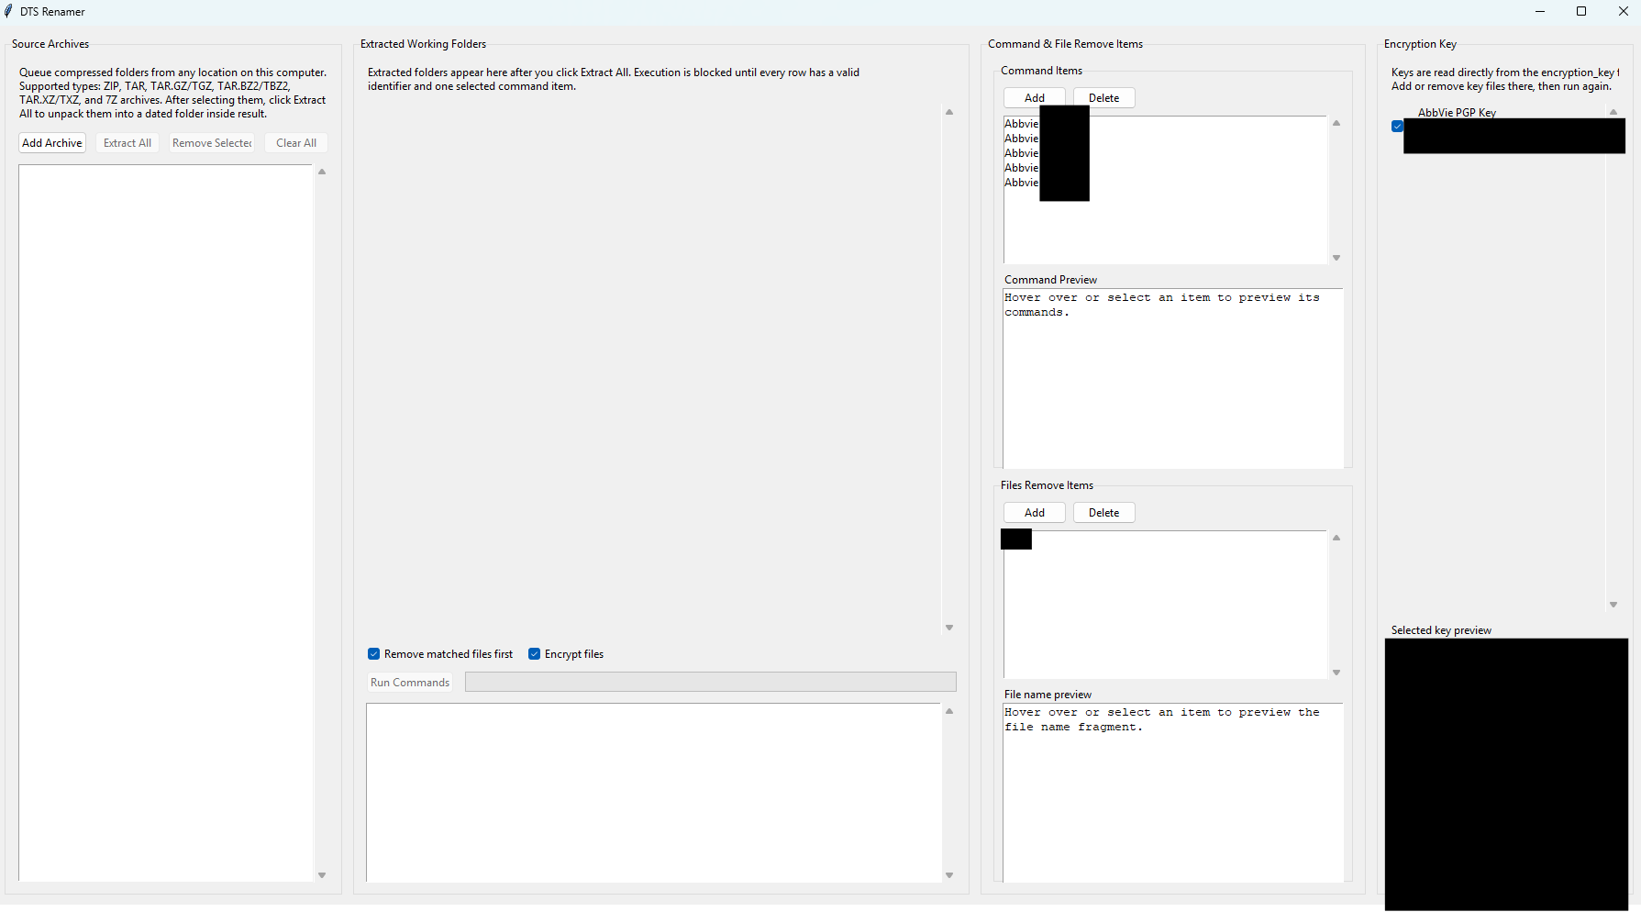Click the run log output text area

[654, 793]
